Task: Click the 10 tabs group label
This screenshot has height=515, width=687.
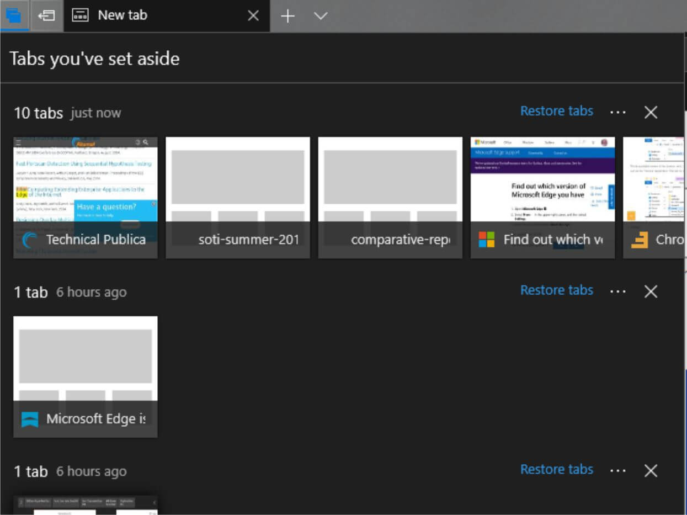Action: point(40,113)
